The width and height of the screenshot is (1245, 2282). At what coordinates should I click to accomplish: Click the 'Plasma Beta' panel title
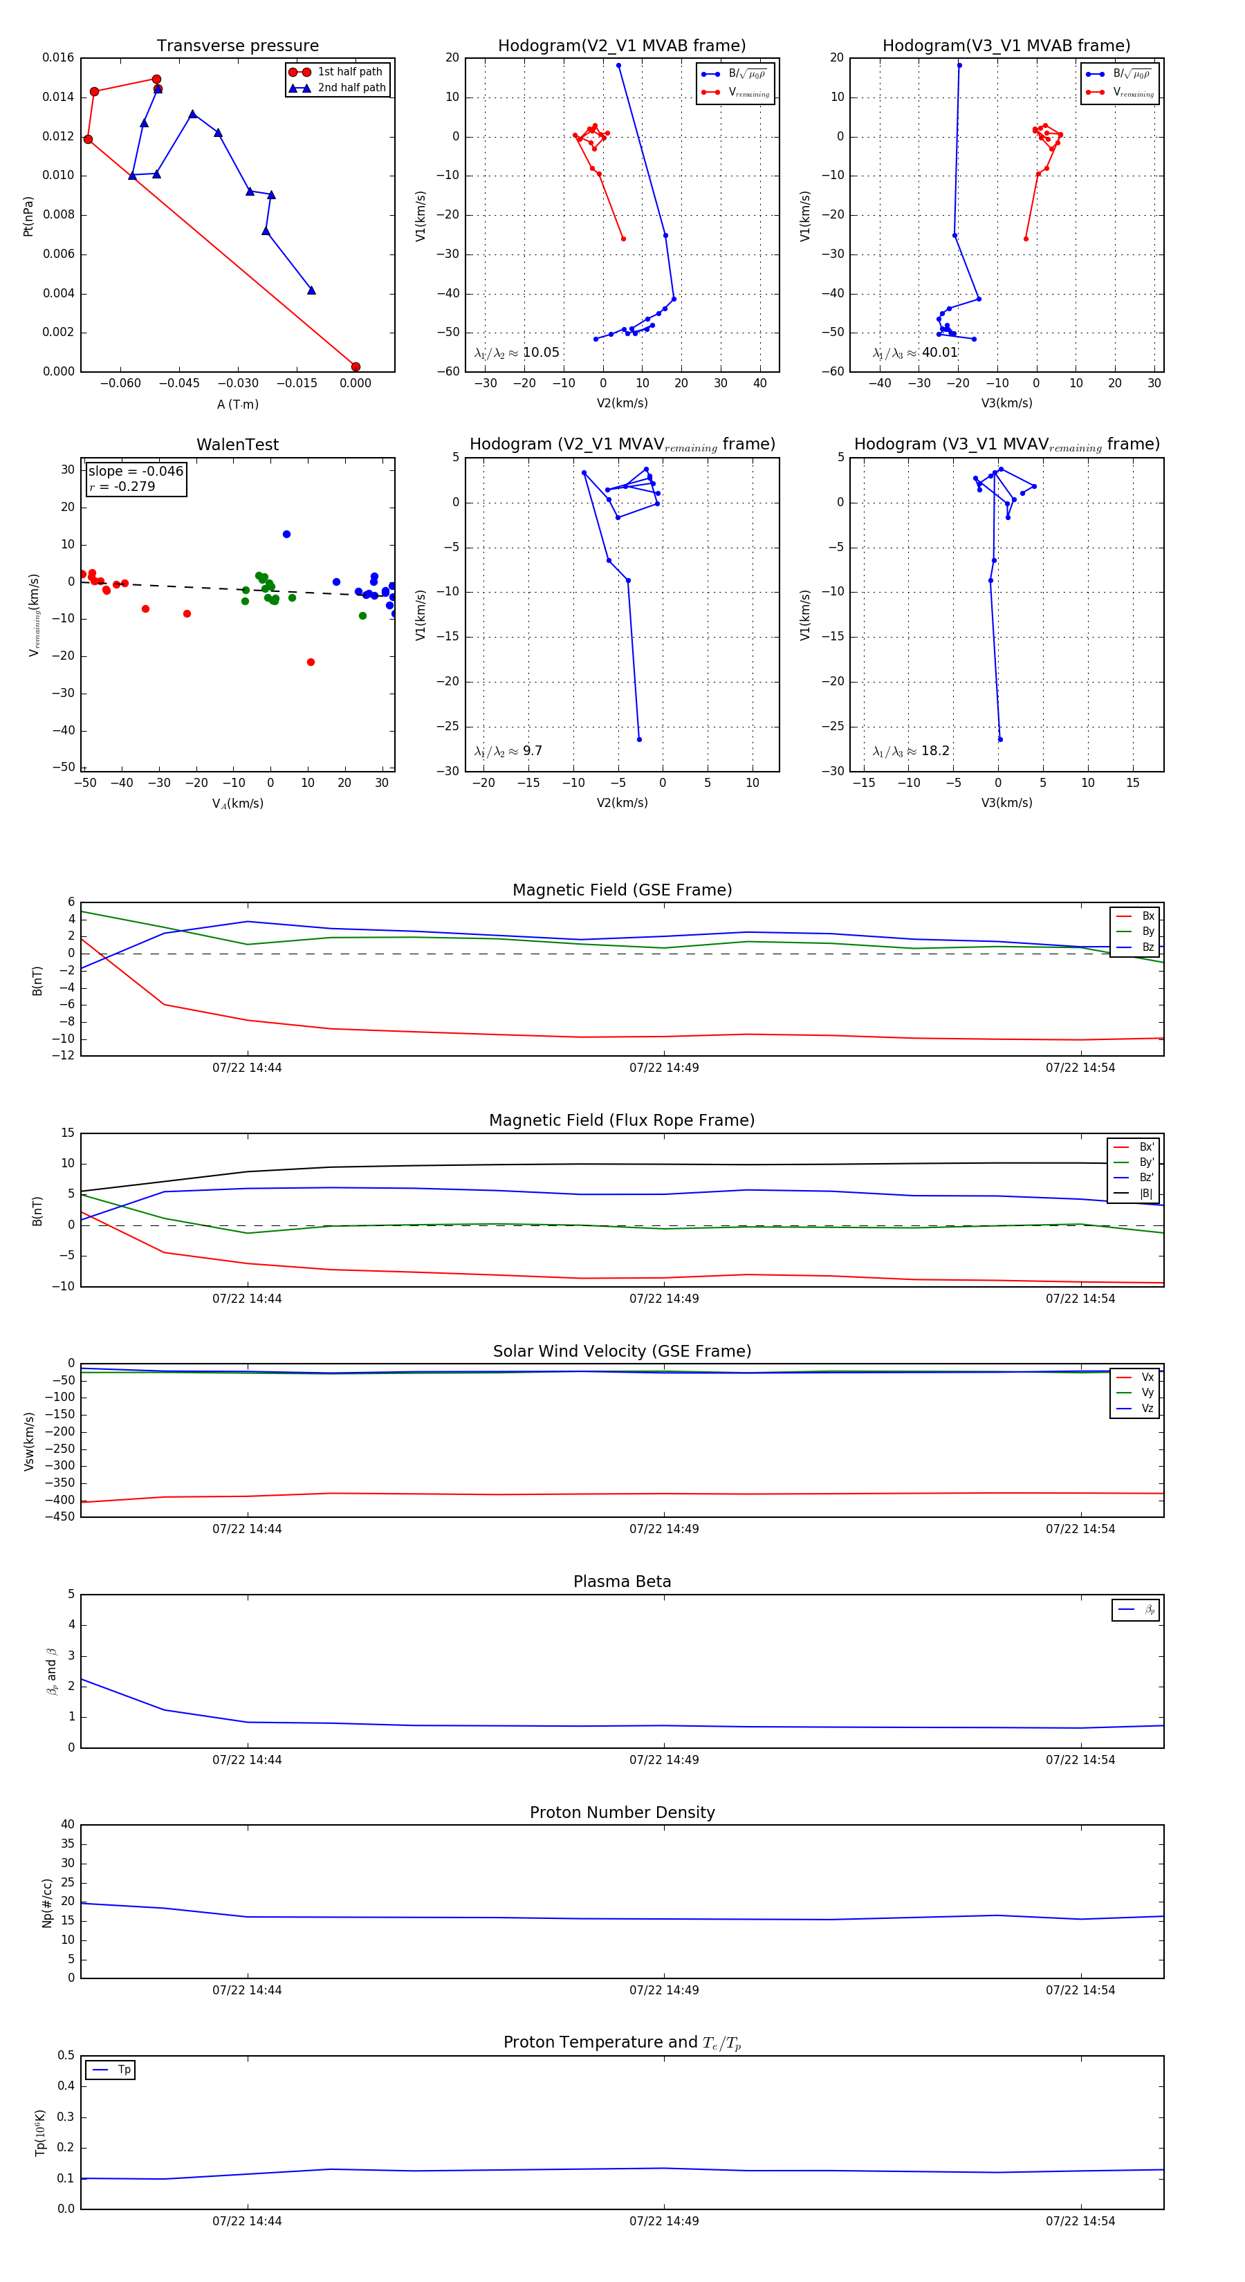[622, 1581]
